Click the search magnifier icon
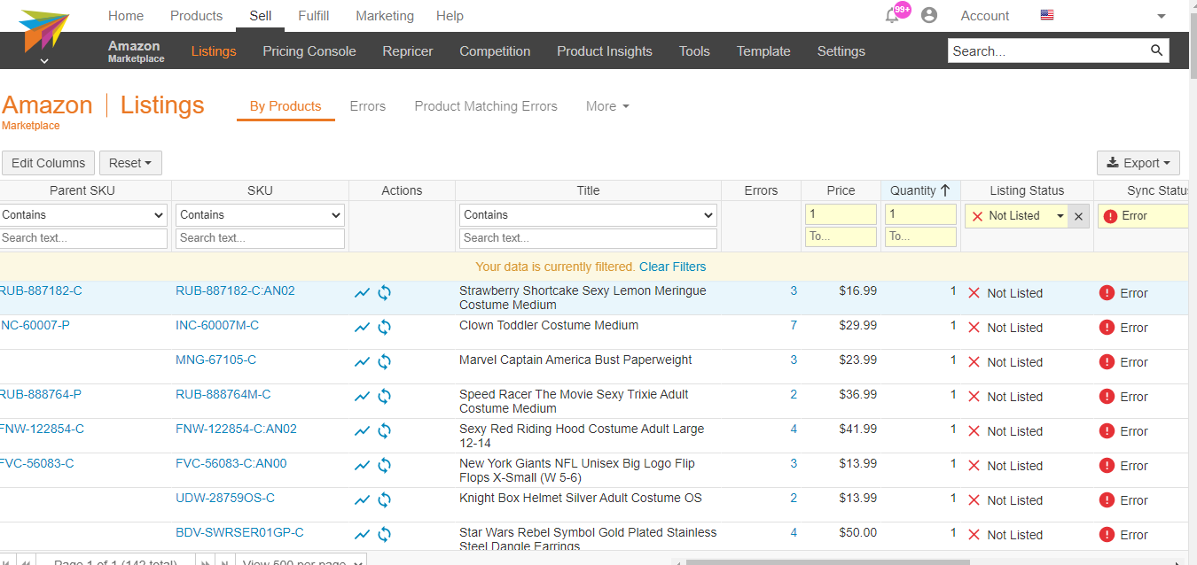 1156,50
